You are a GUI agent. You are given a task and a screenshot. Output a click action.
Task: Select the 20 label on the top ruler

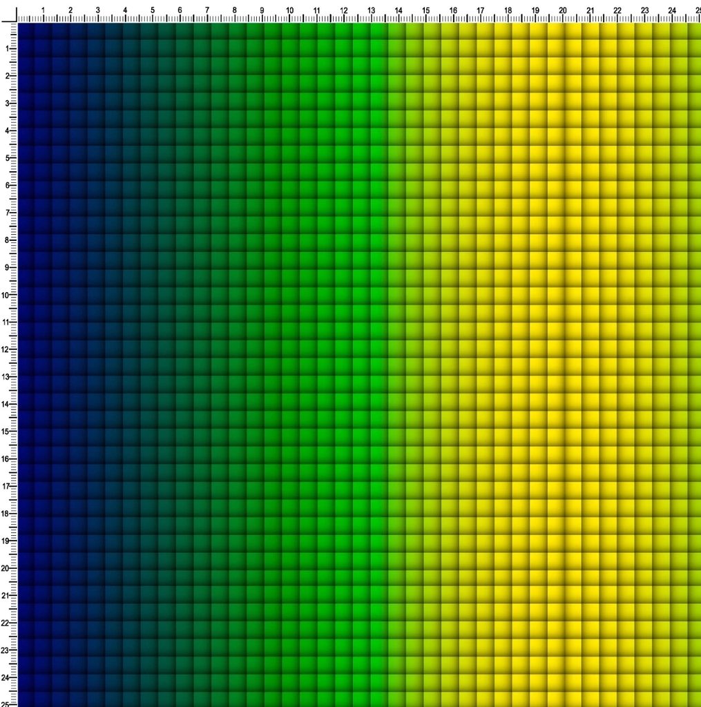(562, 10)
